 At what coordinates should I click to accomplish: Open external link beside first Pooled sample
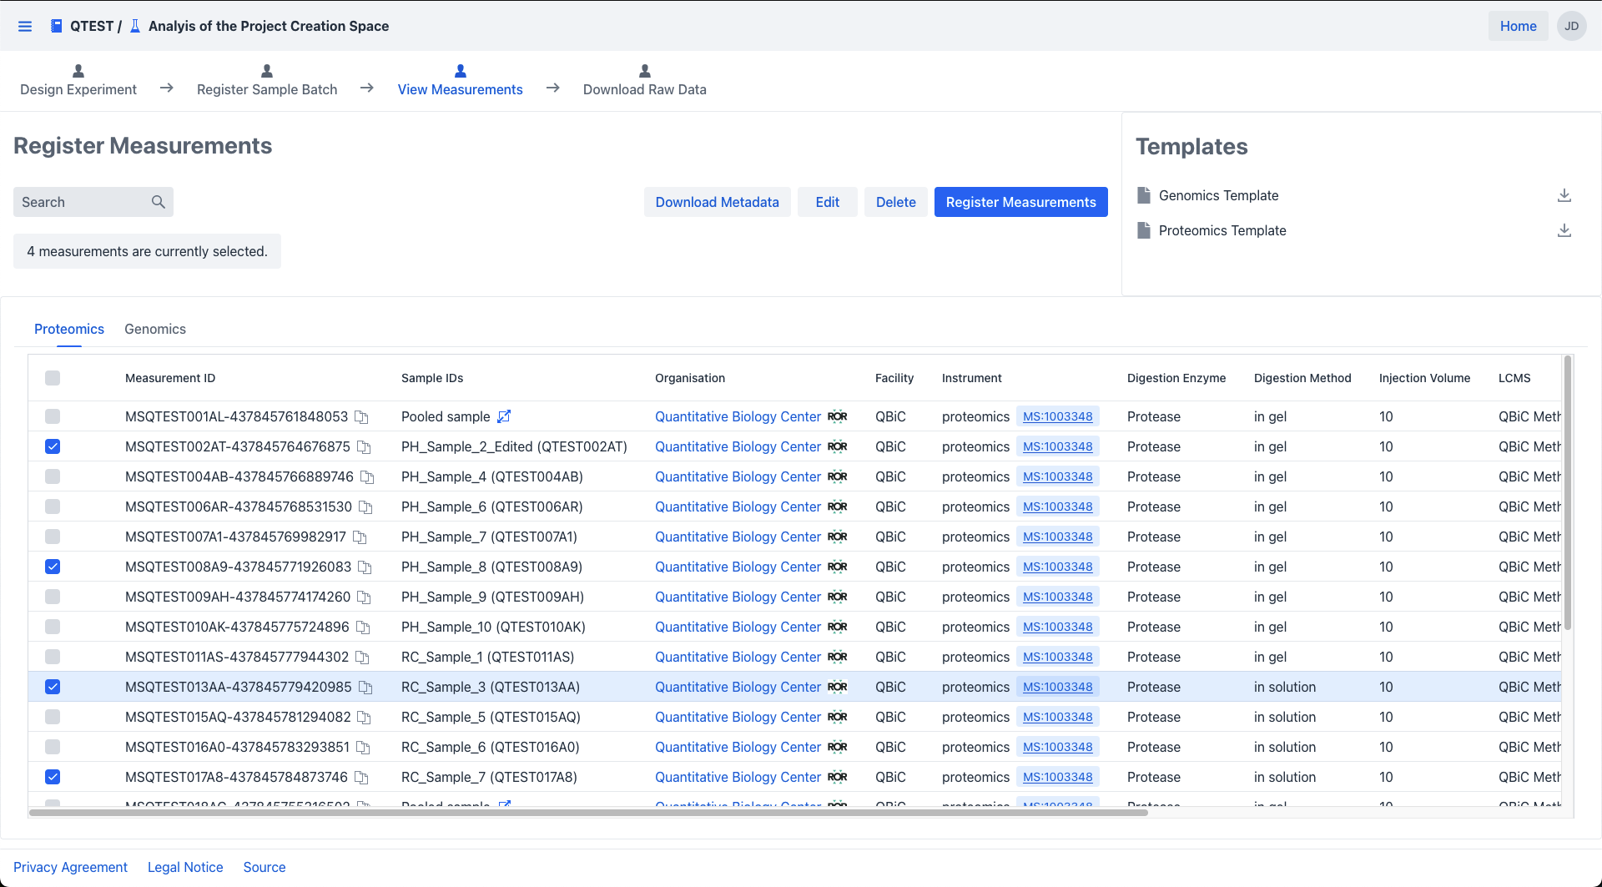[x=504, y=416]
